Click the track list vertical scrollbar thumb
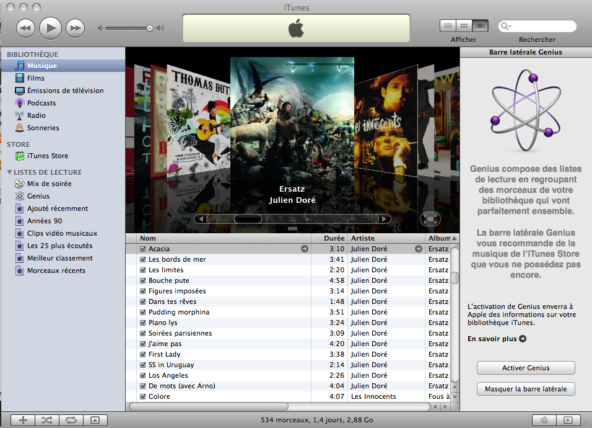The width and height of the screenshot is (592, 428). pyautogui.click(x=455, y=277)
